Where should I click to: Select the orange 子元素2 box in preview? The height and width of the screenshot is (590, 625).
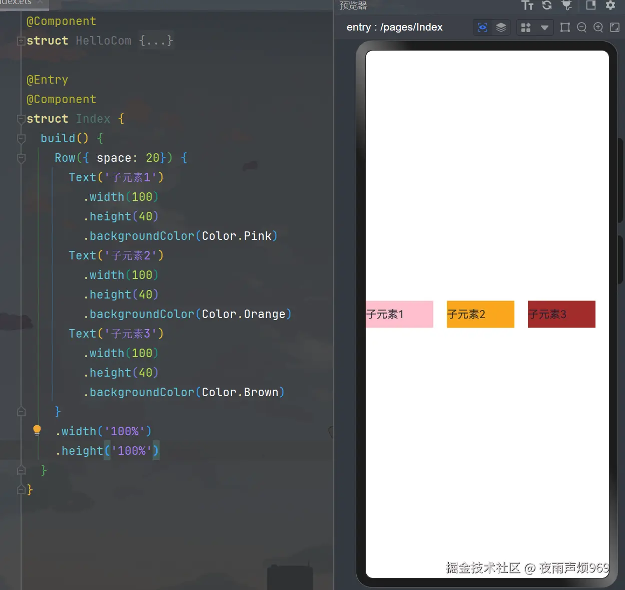[x=480, y=314]
